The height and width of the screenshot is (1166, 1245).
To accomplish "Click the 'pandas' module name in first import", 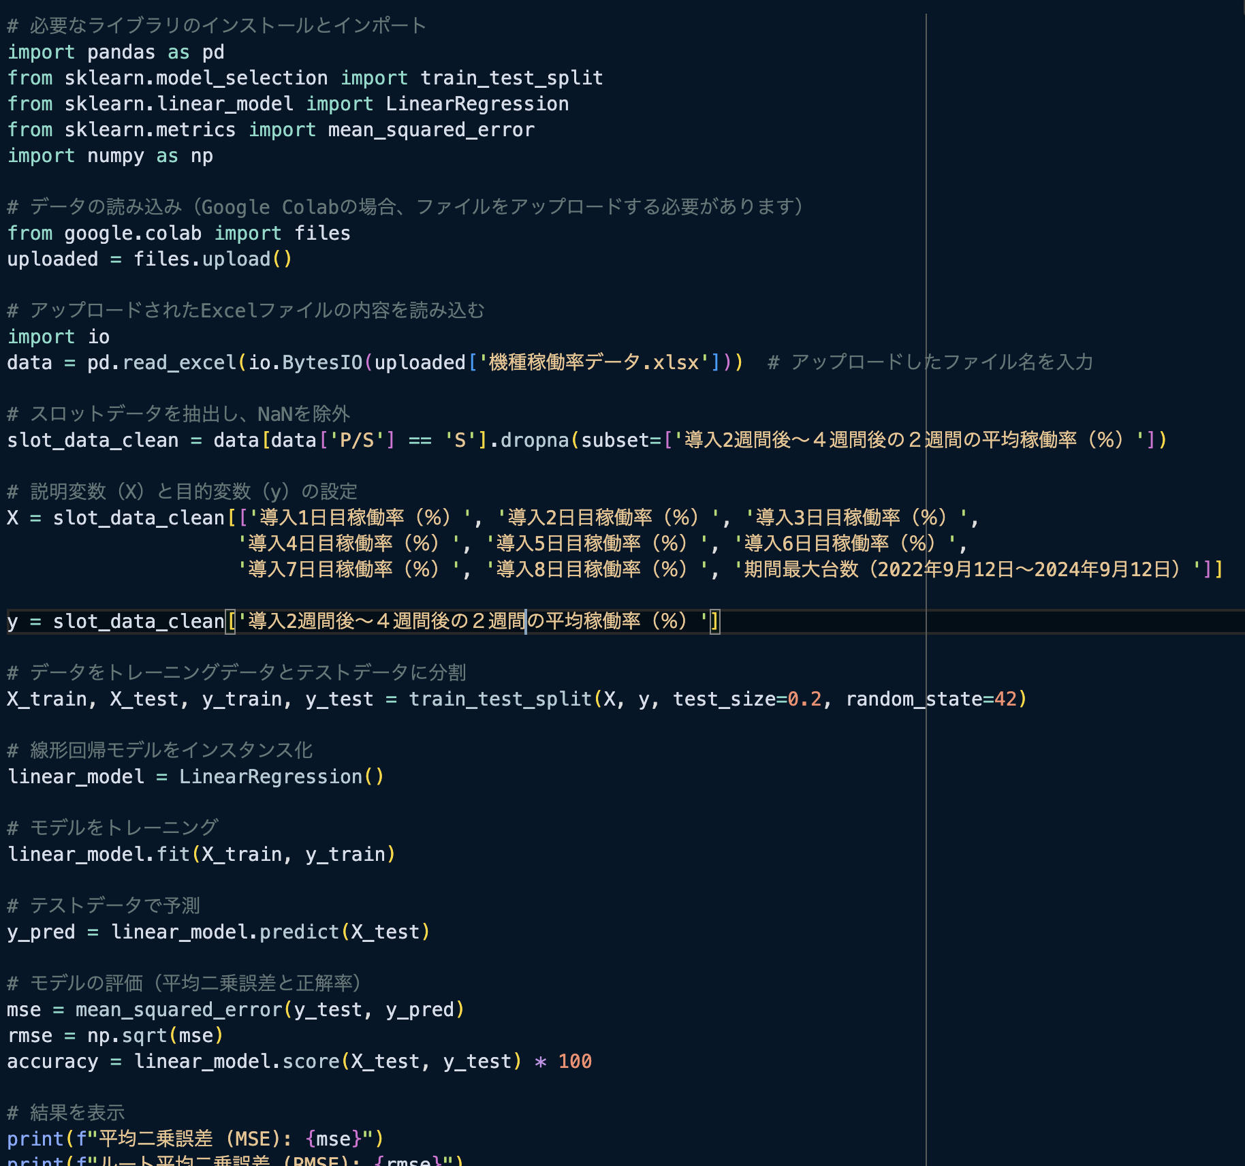I will (x=121, y=52).
